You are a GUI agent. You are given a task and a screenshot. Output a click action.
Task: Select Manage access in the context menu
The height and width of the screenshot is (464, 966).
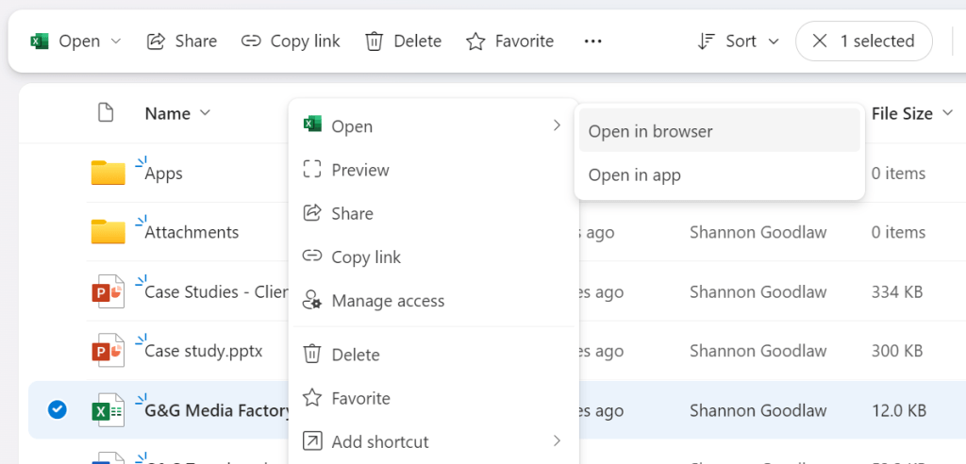434,301
